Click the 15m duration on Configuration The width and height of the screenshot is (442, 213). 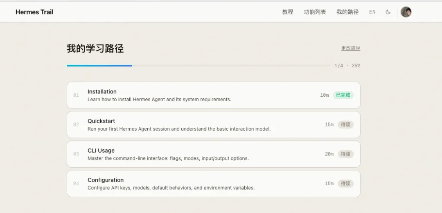(x=329, y=184)
